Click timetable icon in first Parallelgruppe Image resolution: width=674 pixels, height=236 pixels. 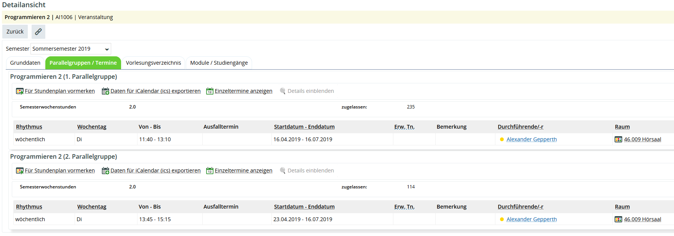[x=19, y=91]
